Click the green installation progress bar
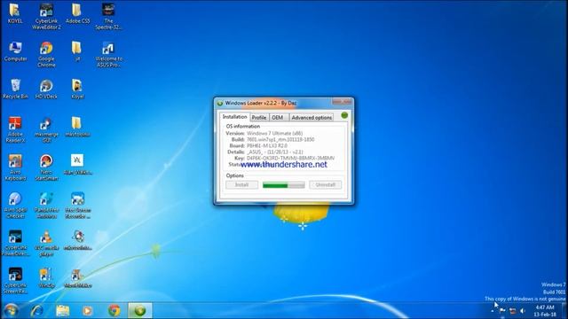This screenshot has height=319, width=568. click(284, 185)
